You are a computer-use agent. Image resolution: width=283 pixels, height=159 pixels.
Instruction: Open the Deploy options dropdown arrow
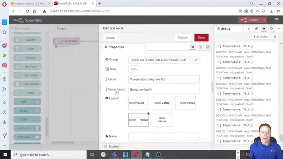[264, 20]
